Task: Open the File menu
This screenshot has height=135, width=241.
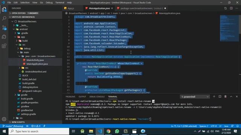Action: pyautogui.click(x=9, y=3)
